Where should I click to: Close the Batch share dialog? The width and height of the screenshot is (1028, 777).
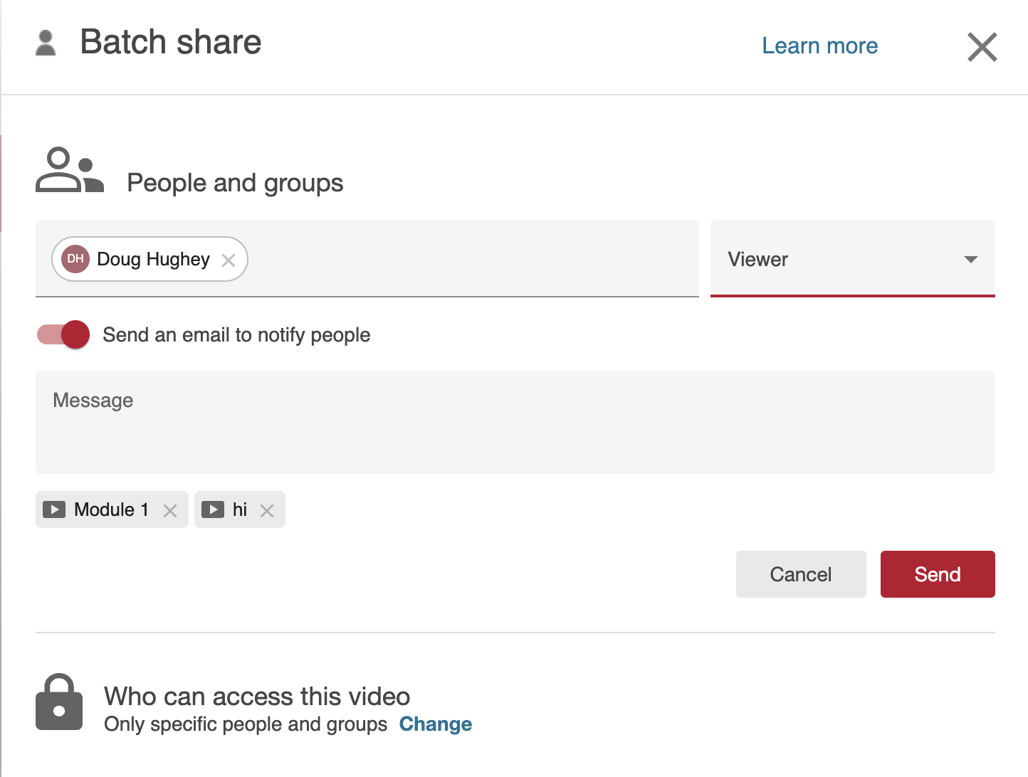point(982,47)
